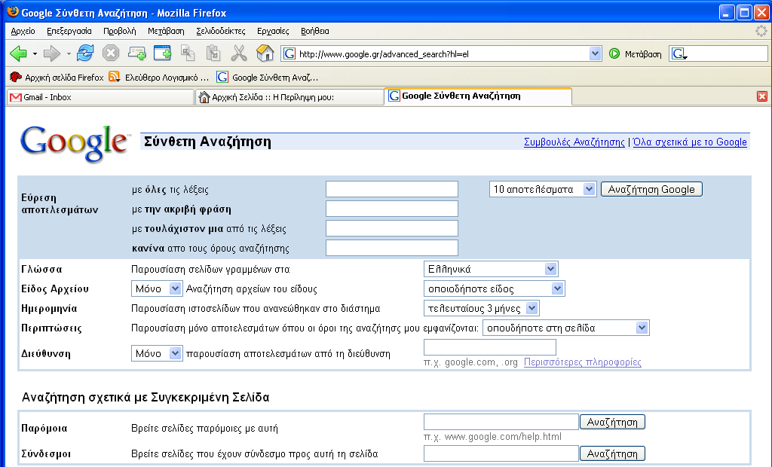
Task: Open the Μόνο dropdown for Είδος Αρχείου
Action: (157, 288)
